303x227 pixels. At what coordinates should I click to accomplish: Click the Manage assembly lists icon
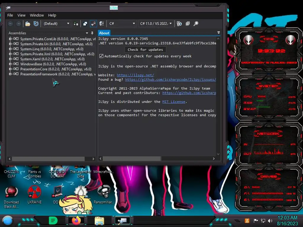pos(76,24)
